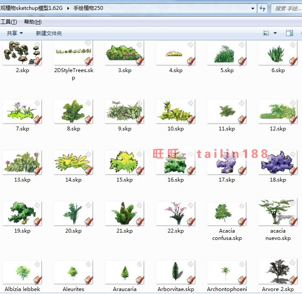302x294 pixels.
Task: Select the 4.skp flower bed icon
Action: pyautogui.click(x=175, y=53)
